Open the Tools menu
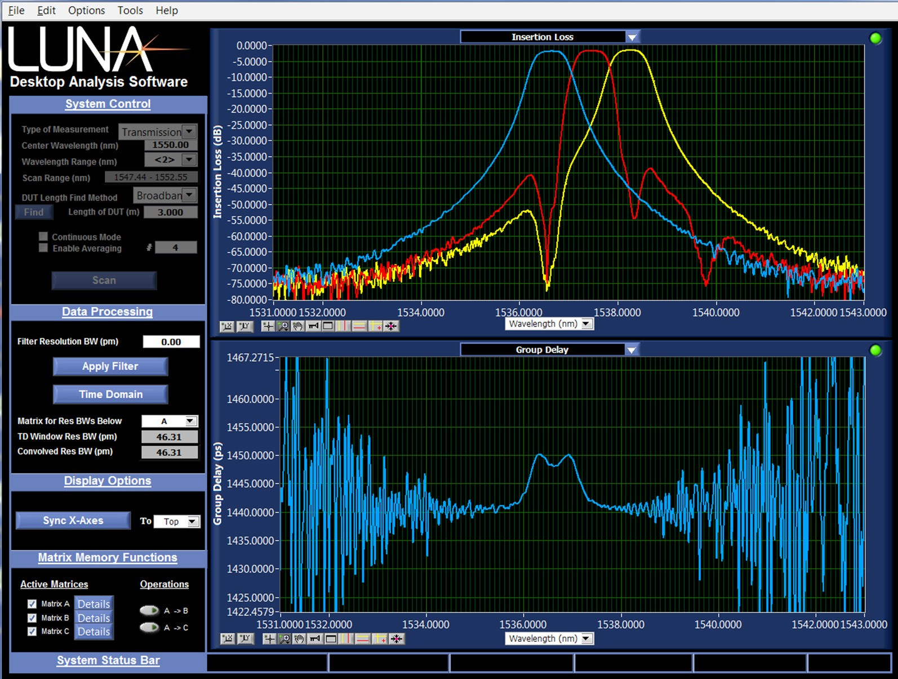This screenshot has width=898, height=679. (130, 10)
